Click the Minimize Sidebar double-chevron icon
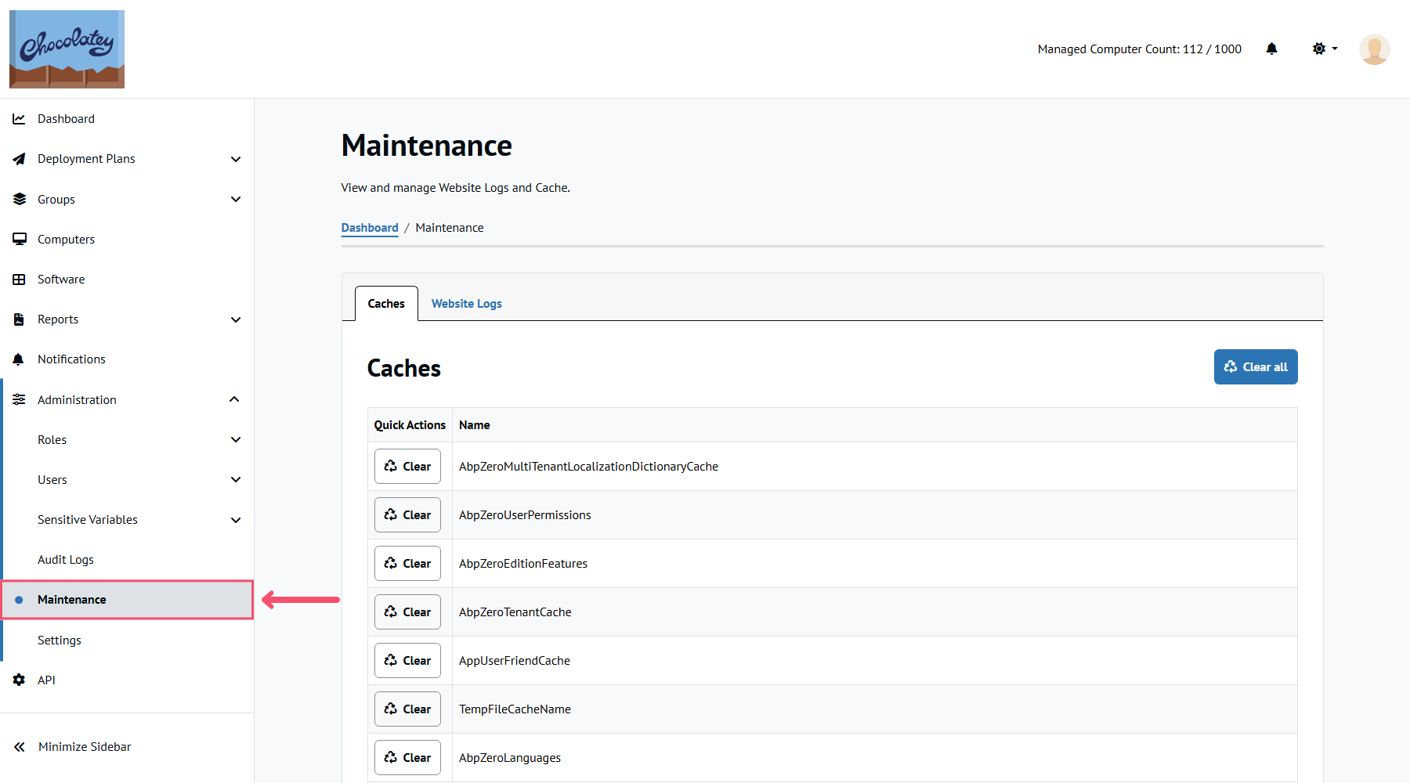This screenshot has width=1410, height=783. point(20,747)
